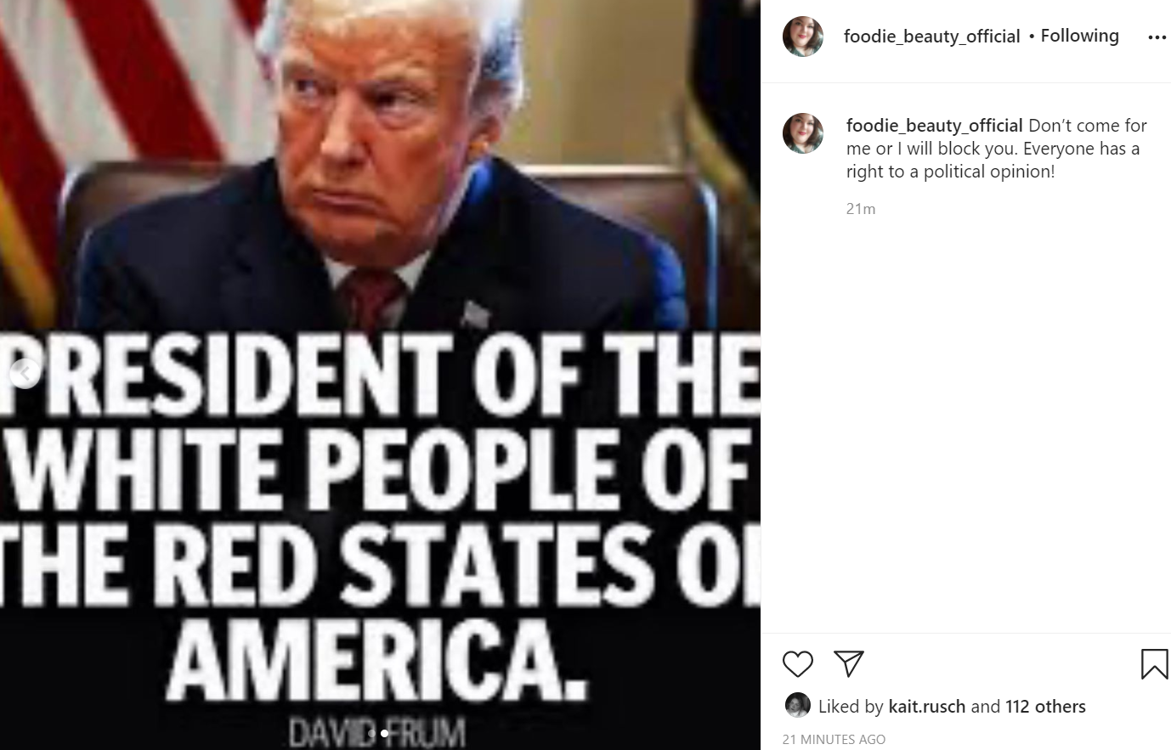Open the kait.rusch profile link
This screenshot has height=750, width=1171.
[x=926, y=706]
